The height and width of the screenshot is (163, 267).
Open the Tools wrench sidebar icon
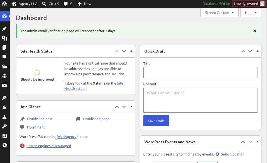pos(4,126)
